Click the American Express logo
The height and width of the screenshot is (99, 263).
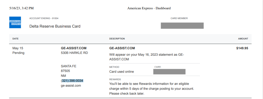15,22
